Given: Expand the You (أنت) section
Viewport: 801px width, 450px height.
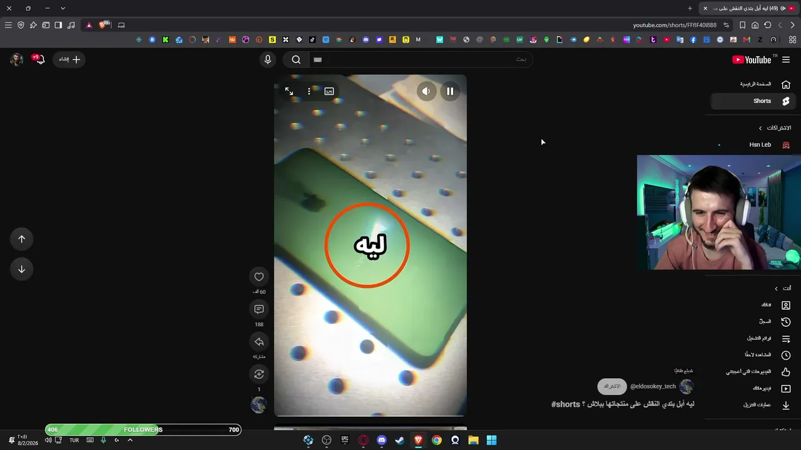Looking at the screenshot, I should (783, 288).
